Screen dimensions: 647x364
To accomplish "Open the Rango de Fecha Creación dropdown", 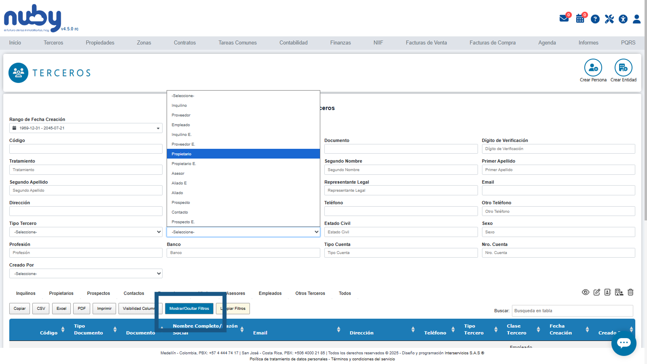I will [x=86, y=128].
